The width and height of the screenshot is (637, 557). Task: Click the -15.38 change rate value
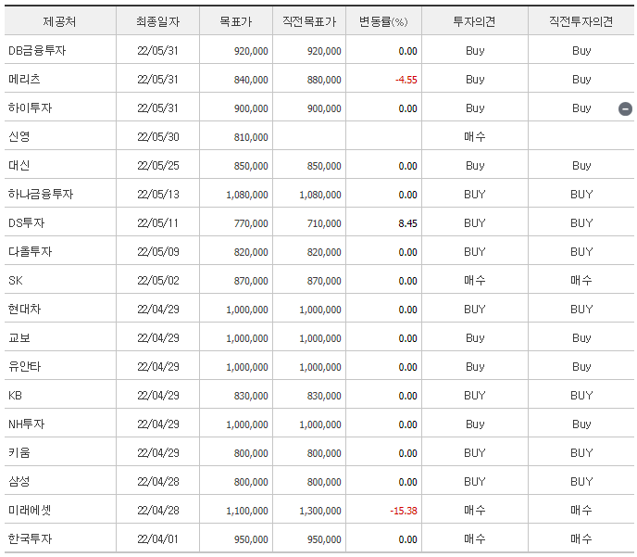click(404, 511)
